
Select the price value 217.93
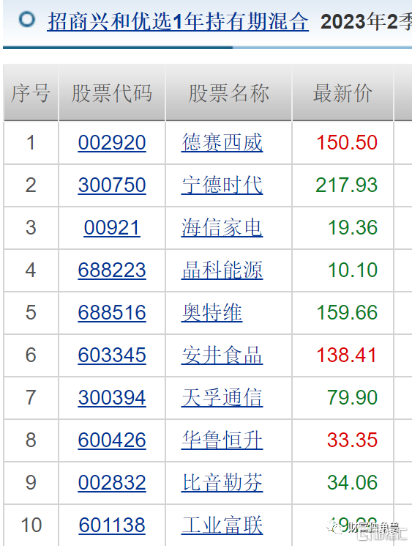coord(347,185)
